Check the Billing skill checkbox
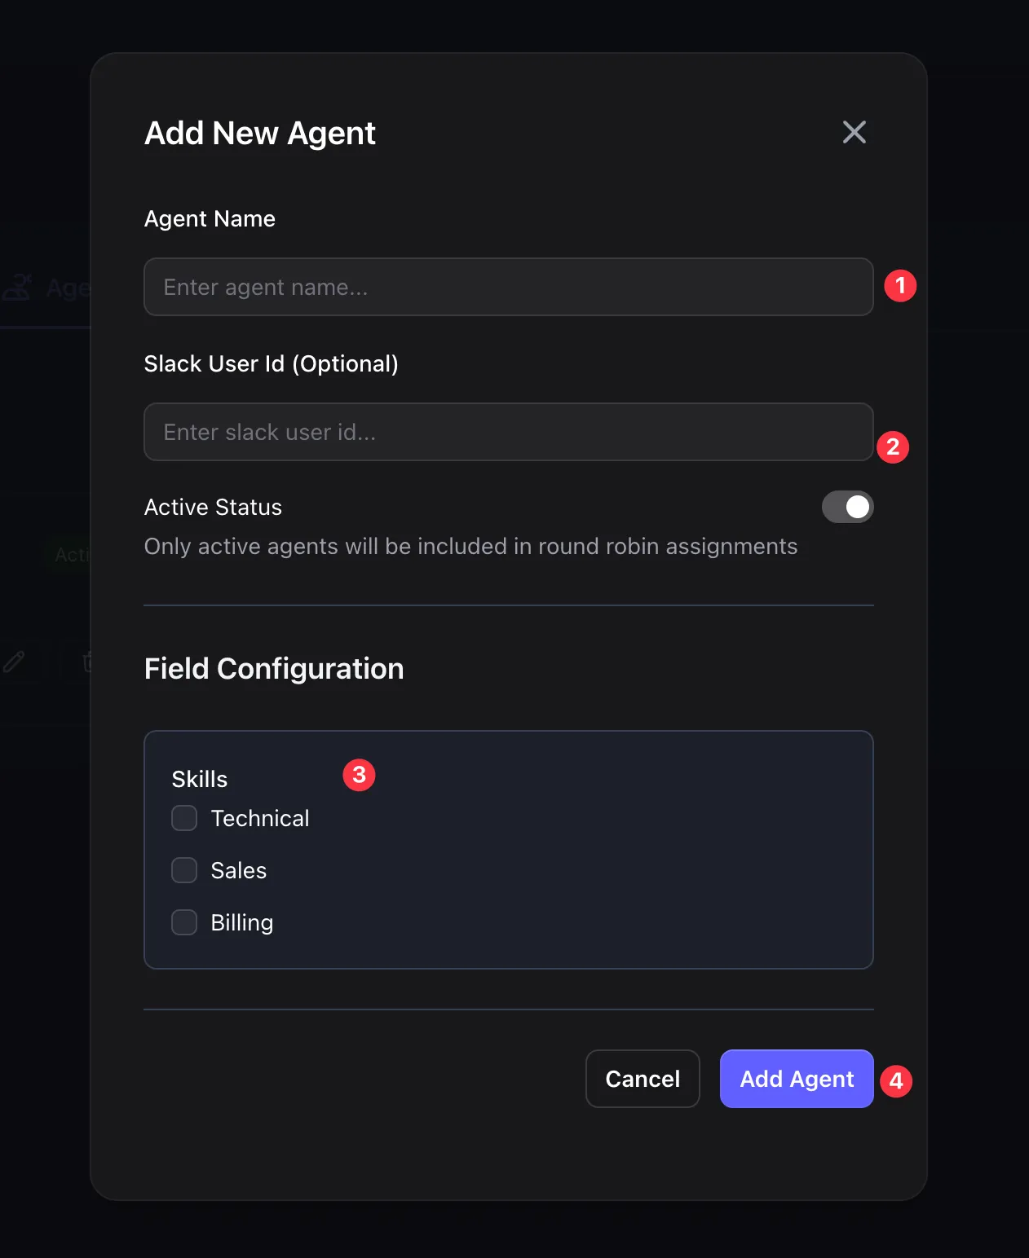The height and width of the screenshot is (1258, 1029). 183,922
